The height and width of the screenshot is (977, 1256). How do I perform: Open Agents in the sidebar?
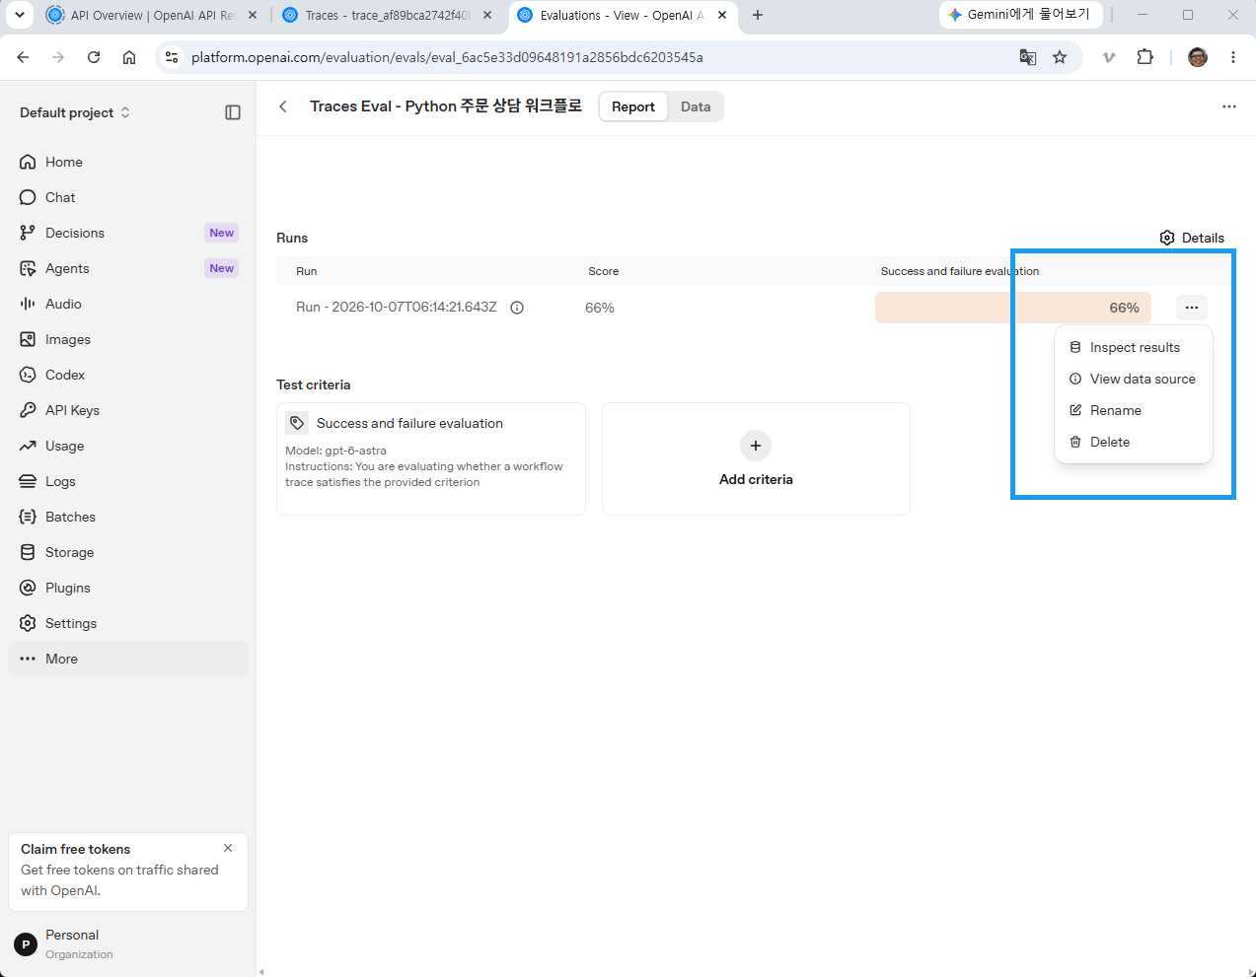coord(128,268)
